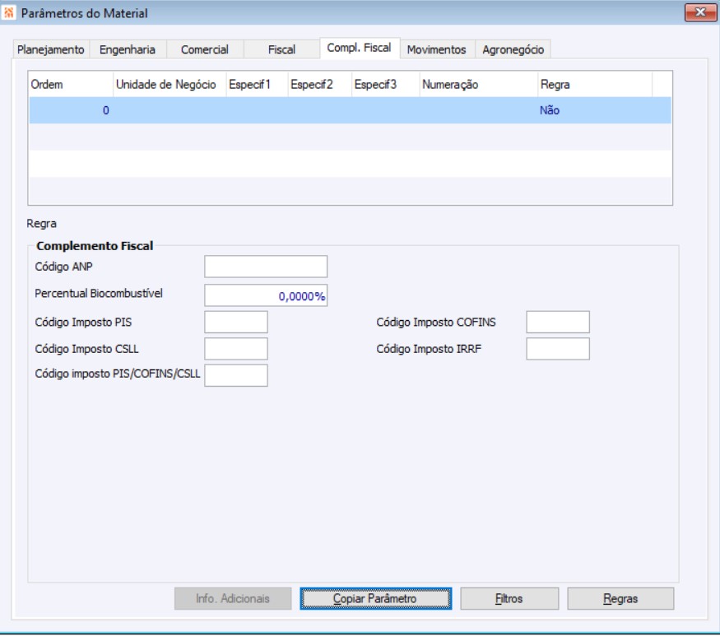Click the Código Imposto COFINS field

[x=558, y=322]
